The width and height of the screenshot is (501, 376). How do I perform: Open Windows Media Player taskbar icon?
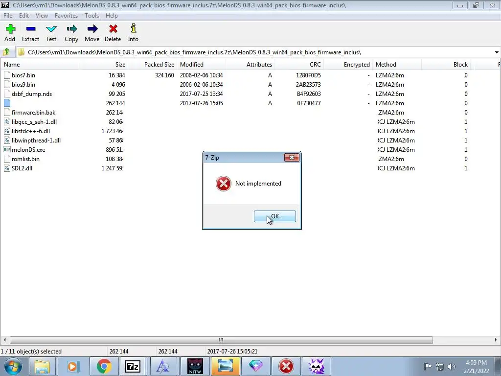pyautogui.click(x=72, y=366)
